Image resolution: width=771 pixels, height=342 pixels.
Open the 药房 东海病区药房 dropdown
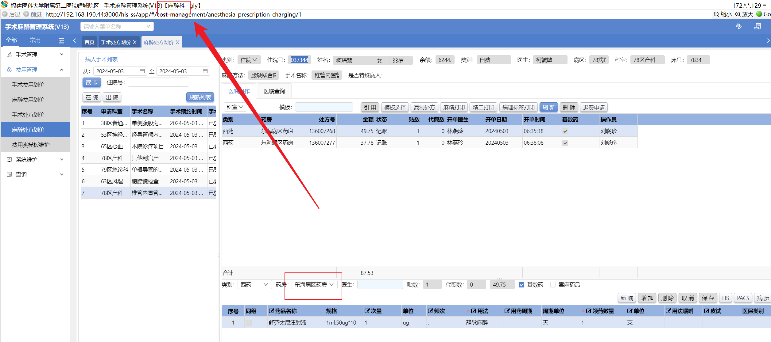[314, 285]
